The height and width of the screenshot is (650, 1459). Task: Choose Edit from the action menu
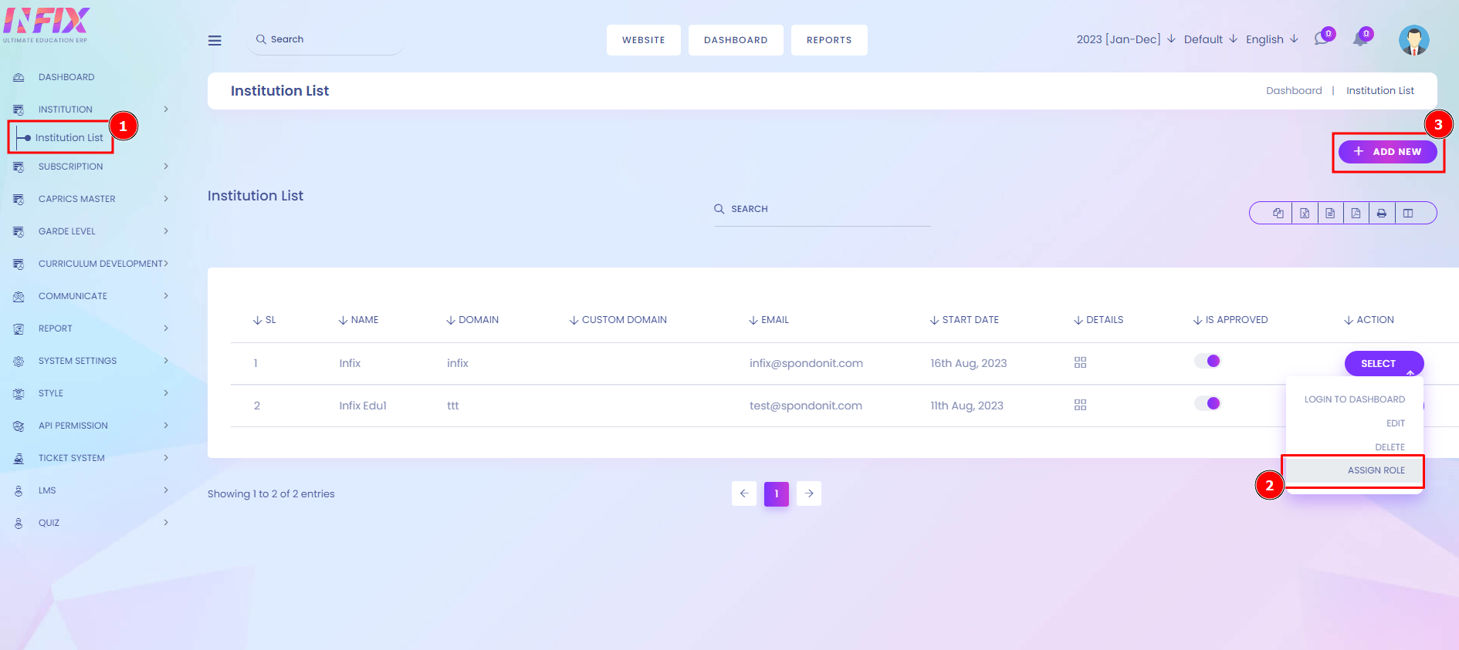(1395, 423)
